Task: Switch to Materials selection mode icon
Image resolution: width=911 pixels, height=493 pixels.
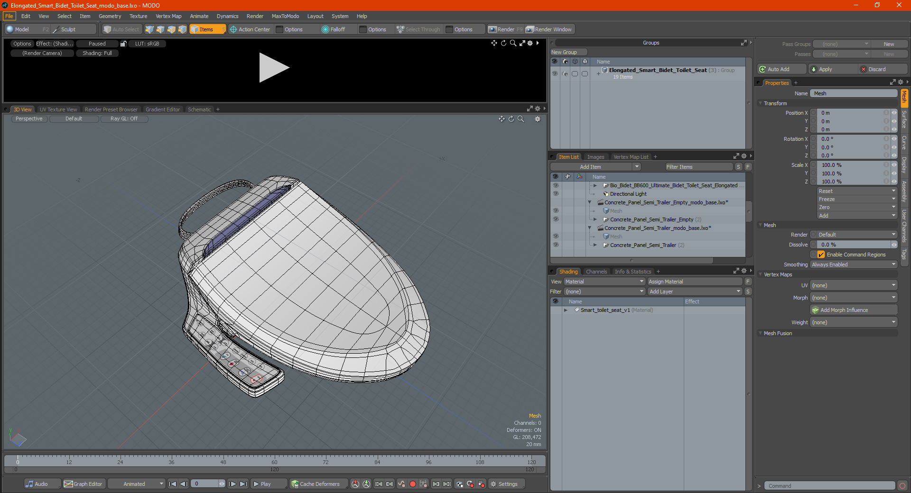Action: [x=182, y=29]
